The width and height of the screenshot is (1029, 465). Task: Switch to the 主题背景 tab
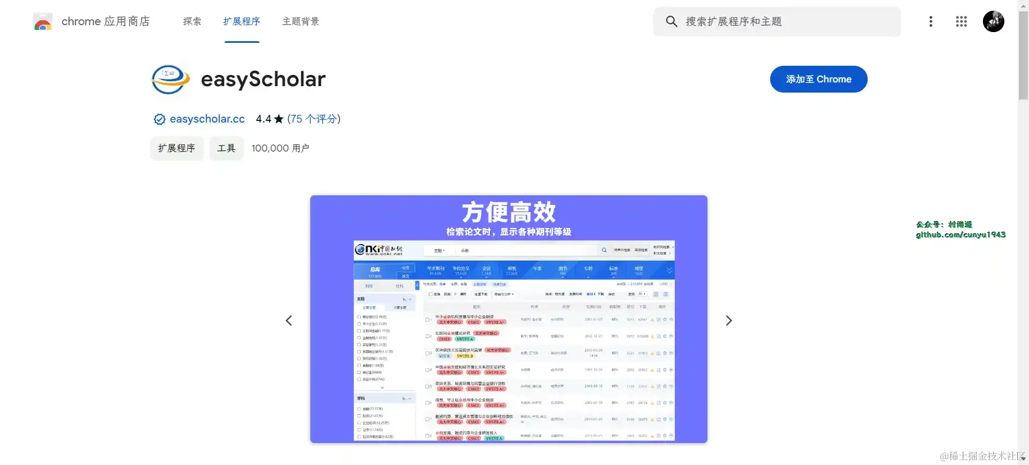pos(301,21)
